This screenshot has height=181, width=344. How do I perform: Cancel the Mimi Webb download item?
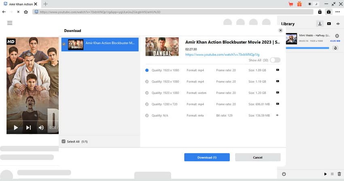(337, 36)
